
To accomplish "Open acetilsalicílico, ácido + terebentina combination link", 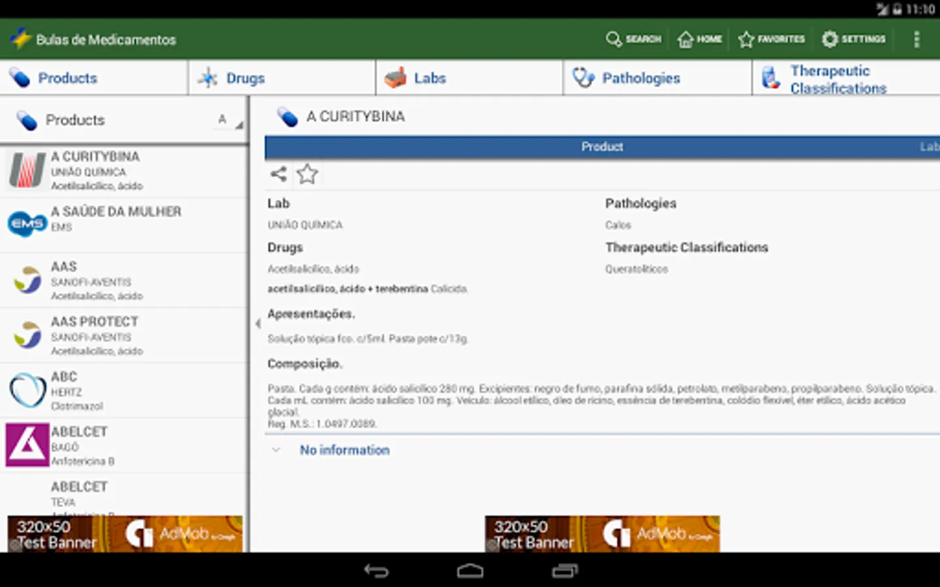I will coord(348,289).
